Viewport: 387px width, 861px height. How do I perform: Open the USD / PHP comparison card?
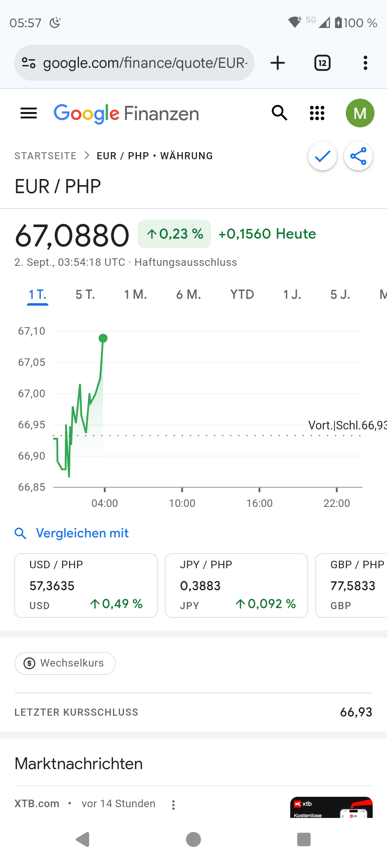[86, 585]
